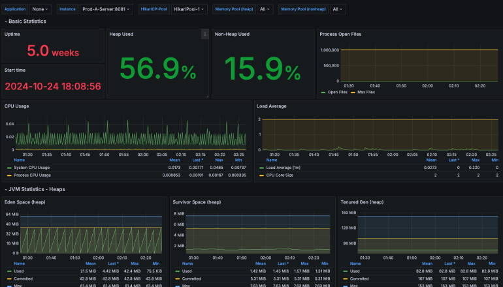503x287 pixels.
Task: Click the HikariCP-Pool variable label
Action: [154, 9]
